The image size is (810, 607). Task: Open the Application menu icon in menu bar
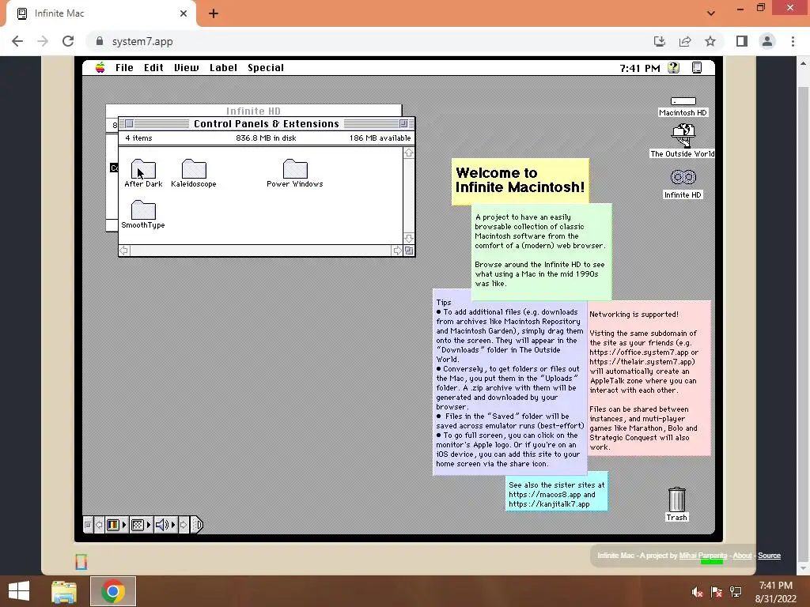pyautogui.click(x=697, y=68)
